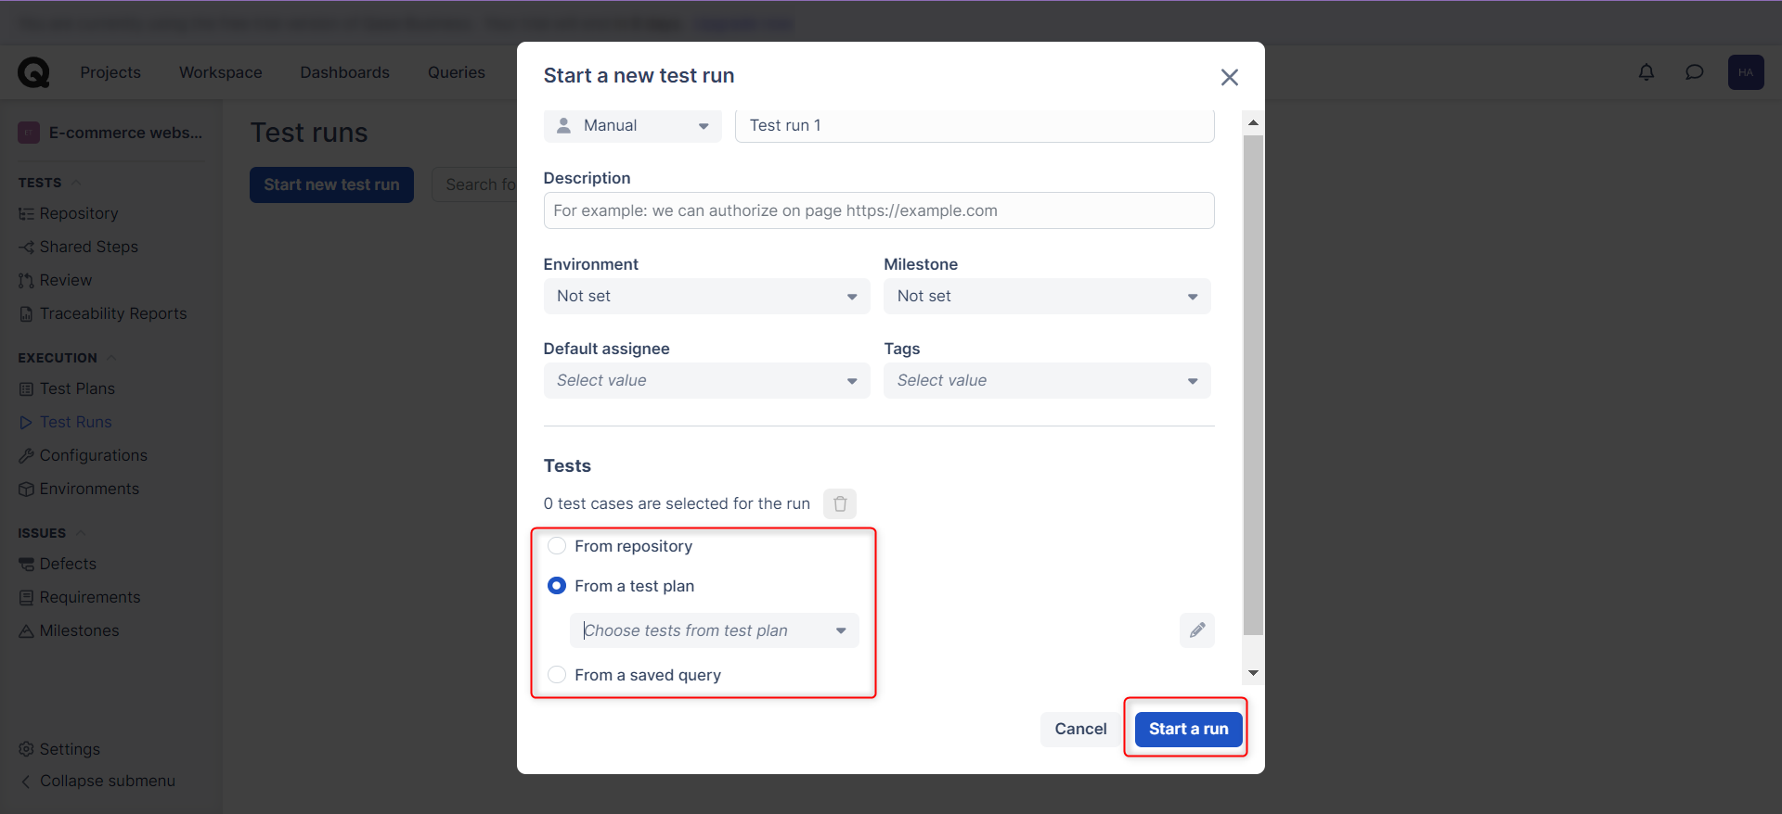
Task: Open the HA user avatar menu
Action: pyautogui.click(x=1745, y=72)
